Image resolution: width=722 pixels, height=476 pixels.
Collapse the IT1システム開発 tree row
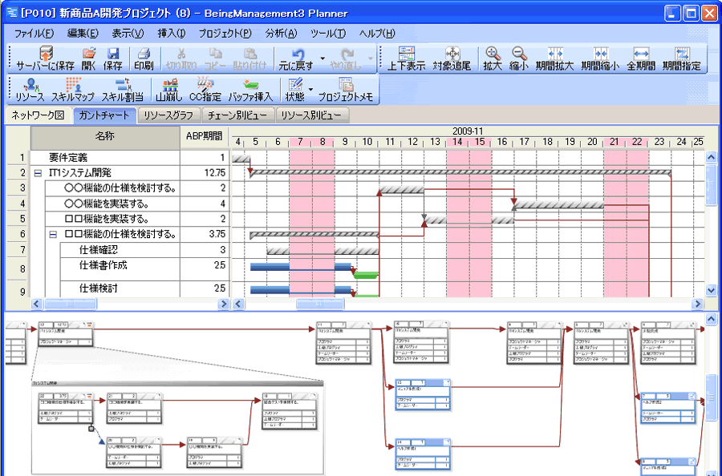pos(38,173)
